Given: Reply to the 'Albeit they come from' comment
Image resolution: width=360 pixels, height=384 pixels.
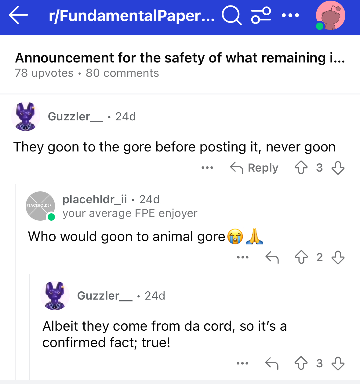Looking at the screenshot, I should tap(272, 363).
